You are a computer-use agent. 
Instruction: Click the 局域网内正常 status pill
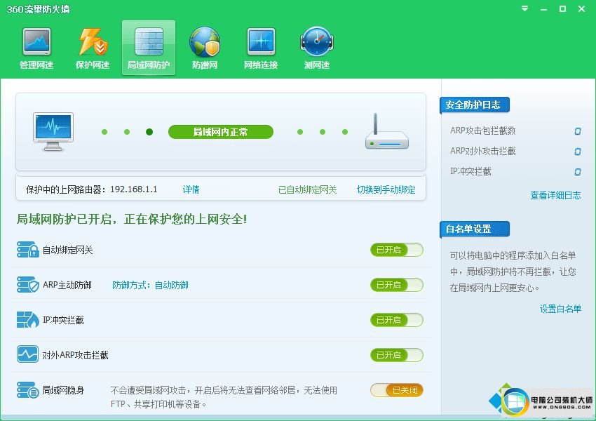[220, 132]
